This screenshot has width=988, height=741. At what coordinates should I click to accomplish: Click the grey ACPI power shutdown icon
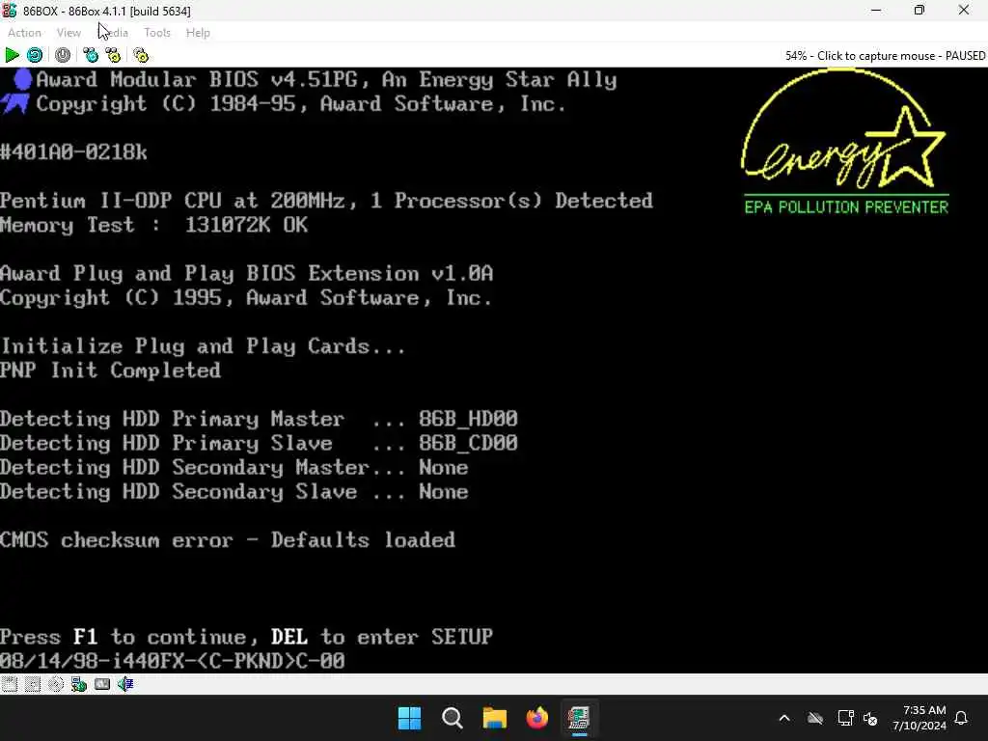click(x=63, y=55)
